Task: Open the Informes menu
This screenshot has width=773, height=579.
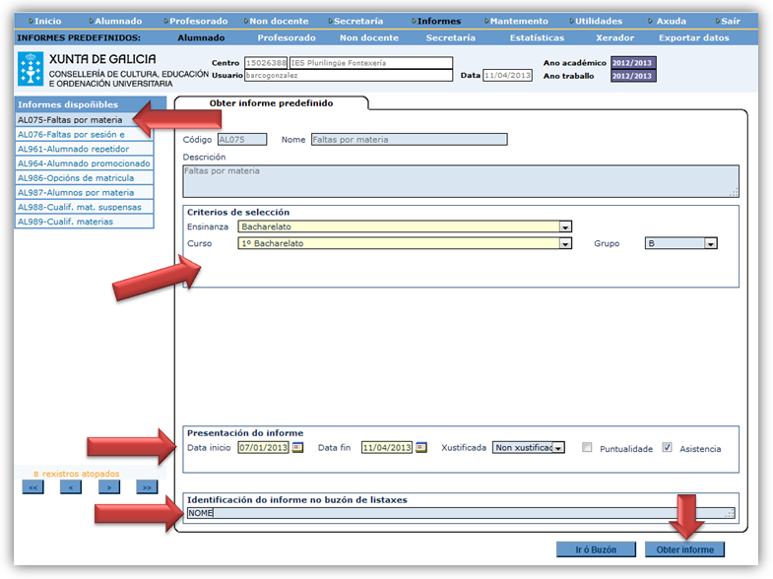Action: [437, 21]
